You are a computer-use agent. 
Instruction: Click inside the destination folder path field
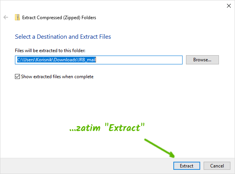99,60
